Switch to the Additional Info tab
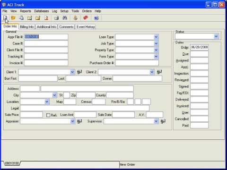This screenshot has width=227, height=170. tap(46, 27)
